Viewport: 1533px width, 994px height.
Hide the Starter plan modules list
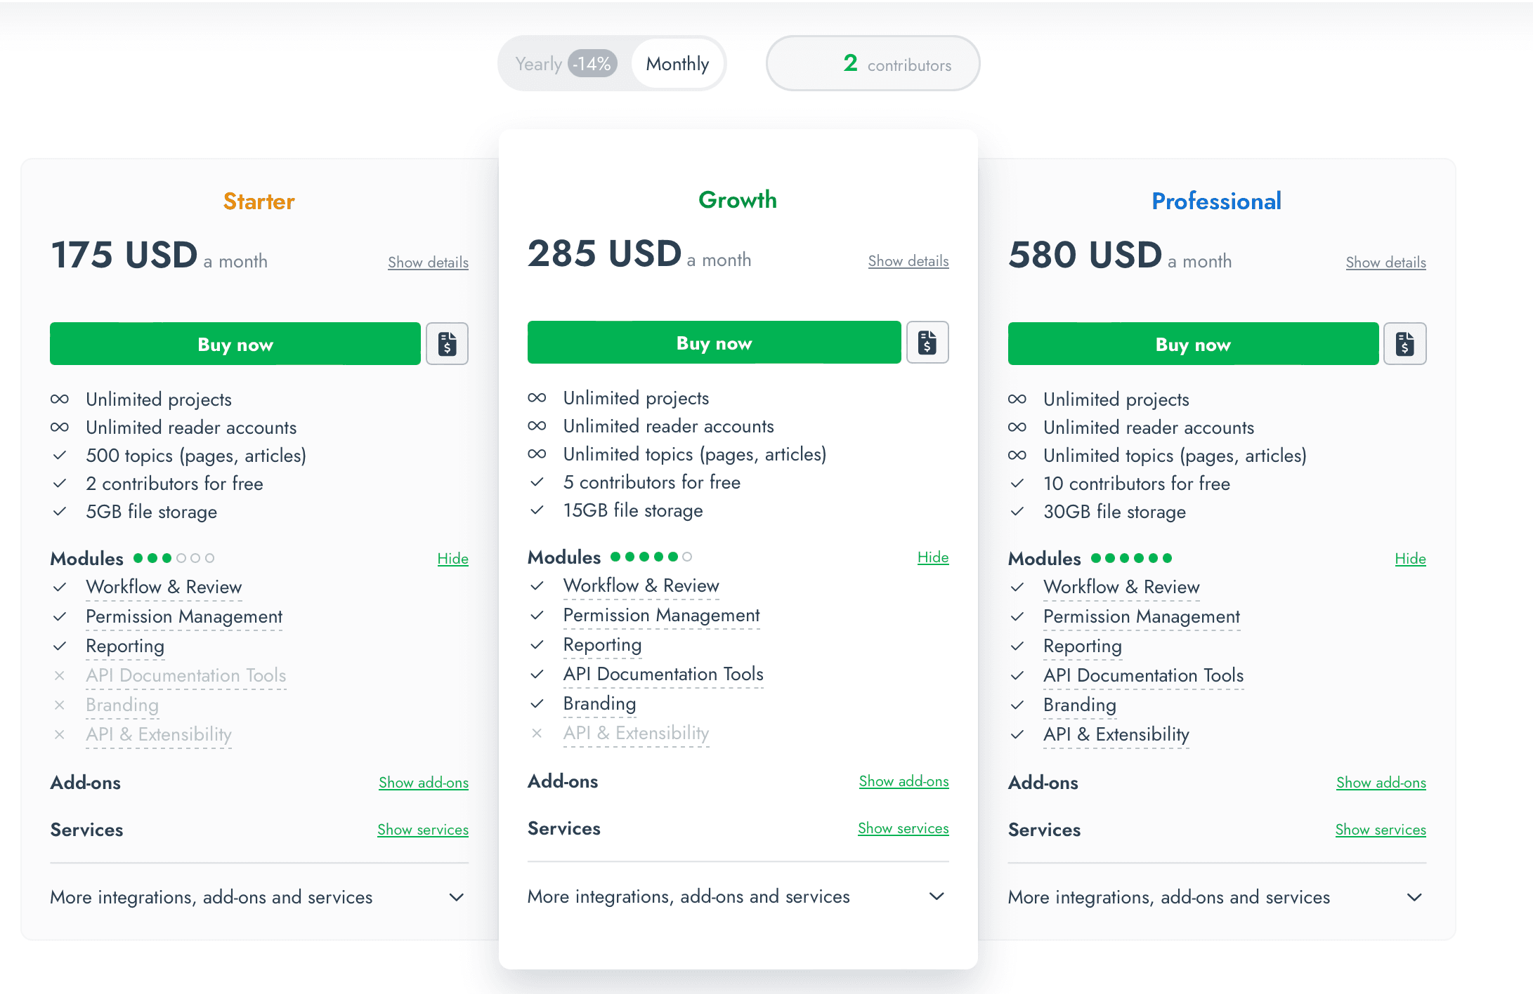(452, 559)
